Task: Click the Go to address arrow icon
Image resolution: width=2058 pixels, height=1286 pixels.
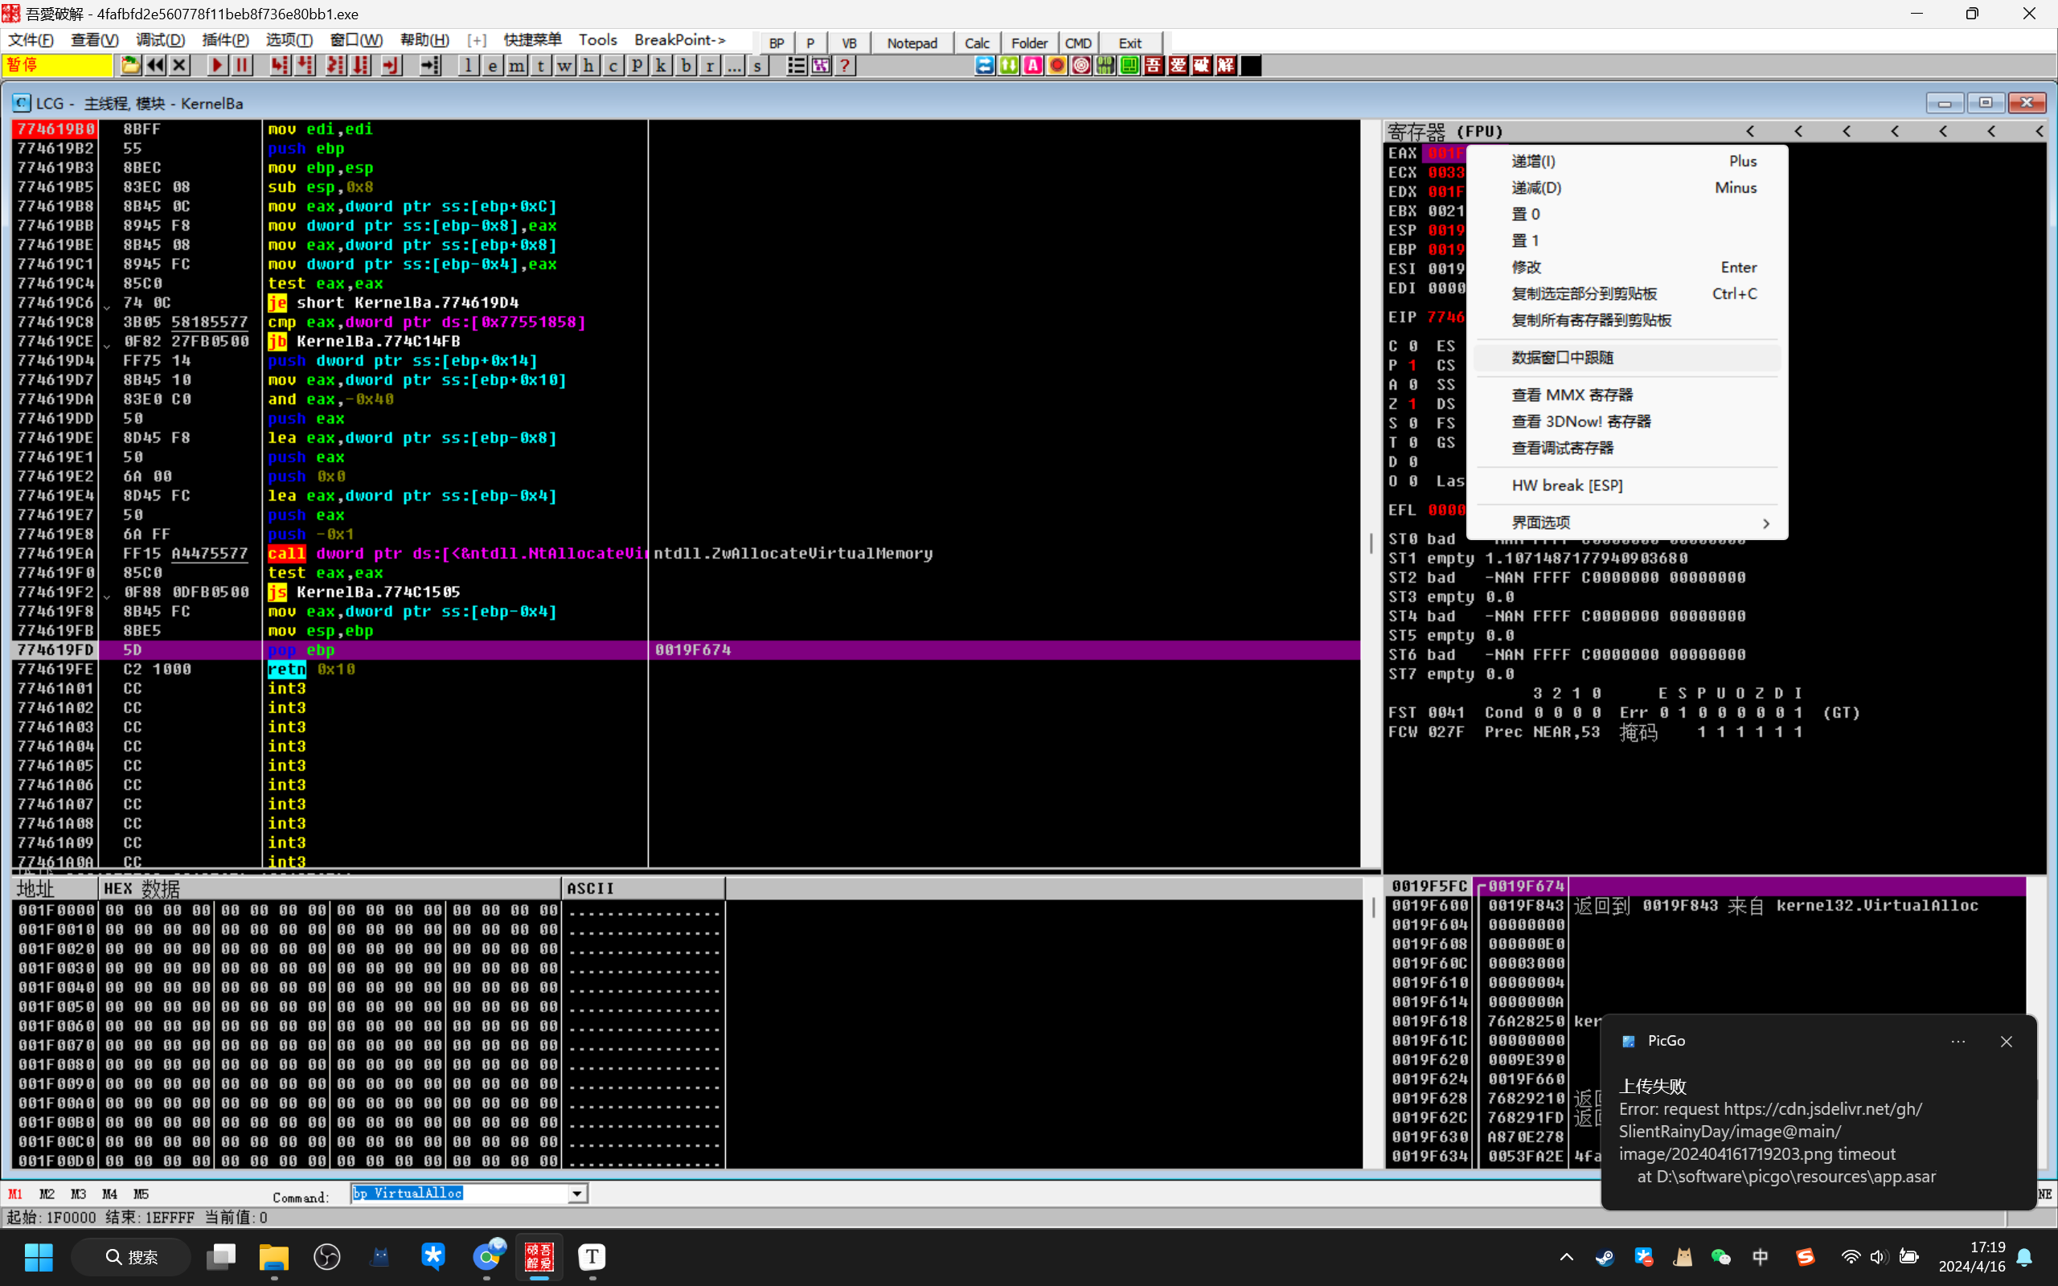Action: 430,65
